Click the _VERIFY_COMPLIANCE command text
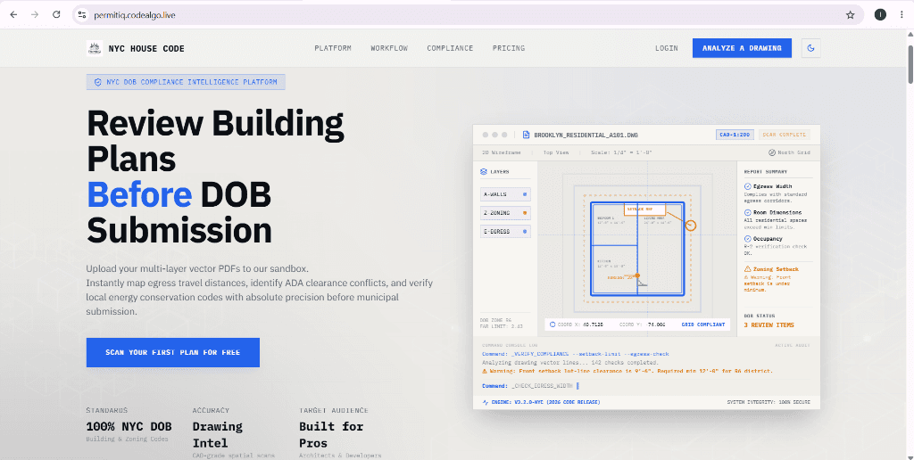Viewport: 914px width, 460px height. point(591,354)
